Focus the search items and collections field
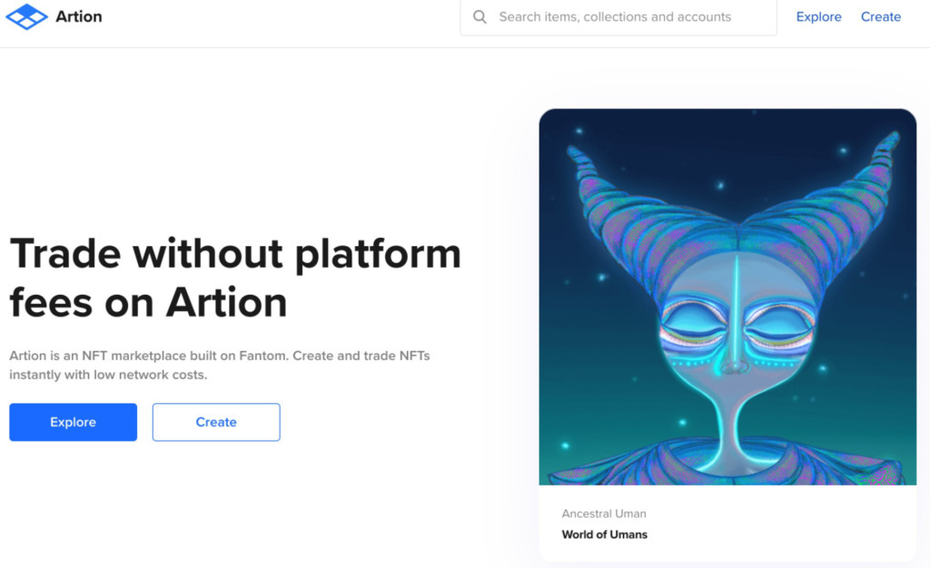Image resolution: width=930 pixels, height=568 pixels. pos(618,17)
